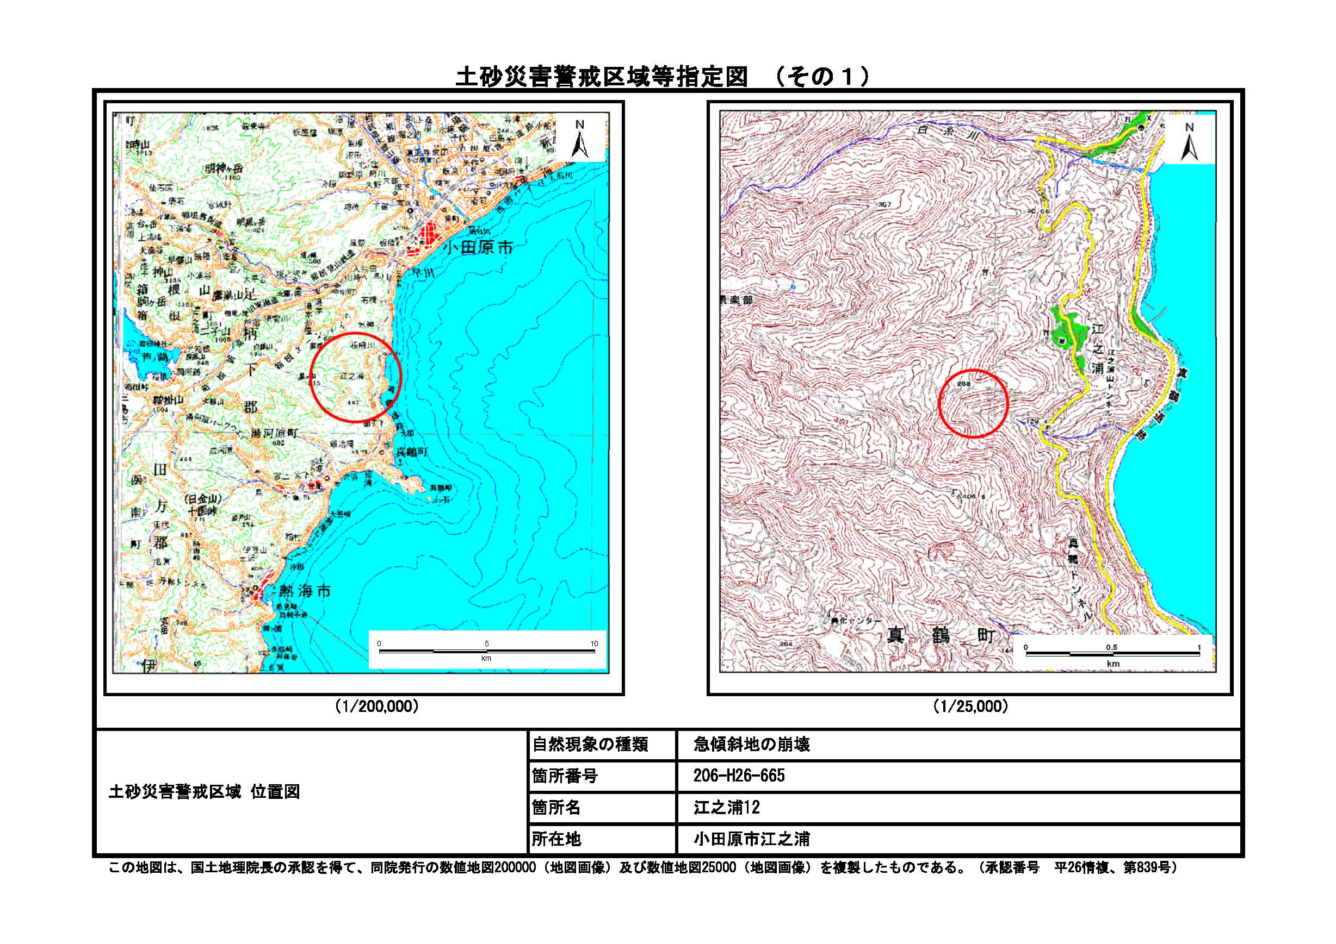Click the 小田原市 label on left map
The width and height of the screenshot is (1336, 944).
478,248
